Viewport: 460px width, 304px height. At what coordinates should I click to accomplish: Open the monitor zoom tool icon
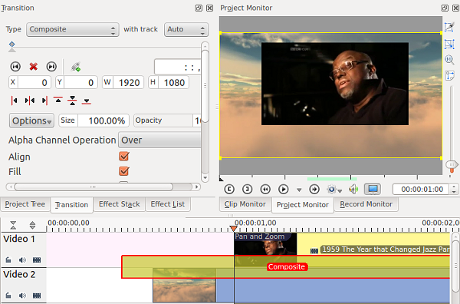(x=449, y=60)
